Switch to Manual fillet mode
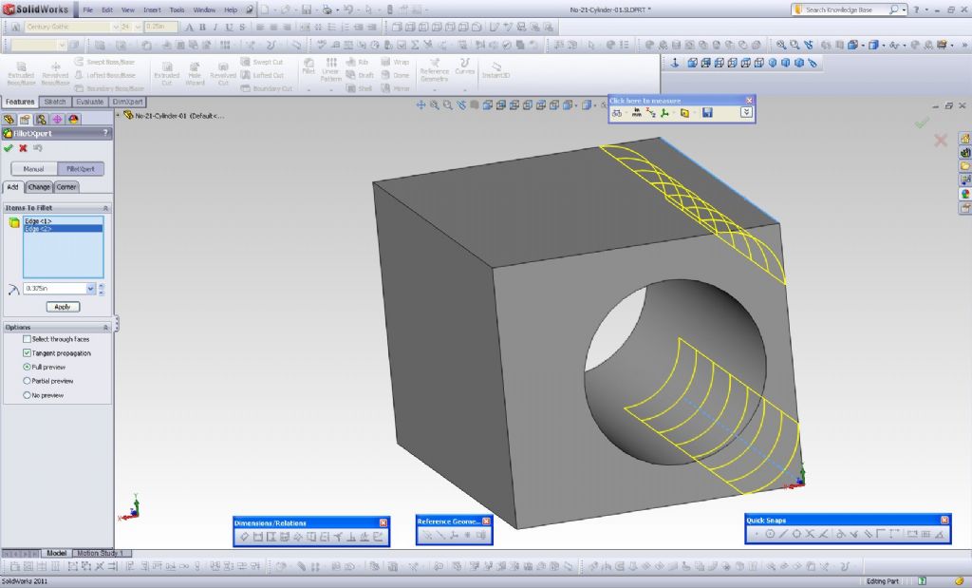Viewport: 972px width, 588px height. pos(34,169)
